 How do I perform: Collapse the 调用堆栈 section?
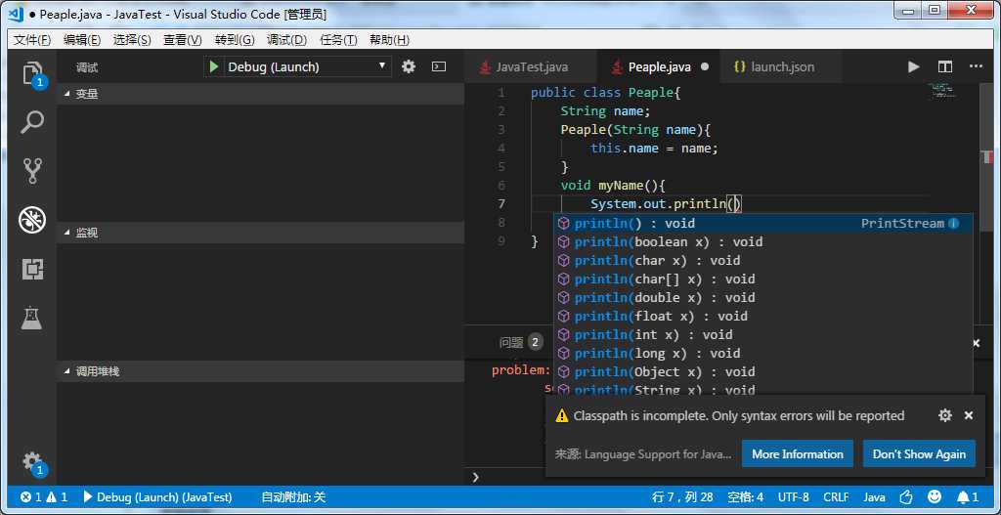(x=260, y=371)
